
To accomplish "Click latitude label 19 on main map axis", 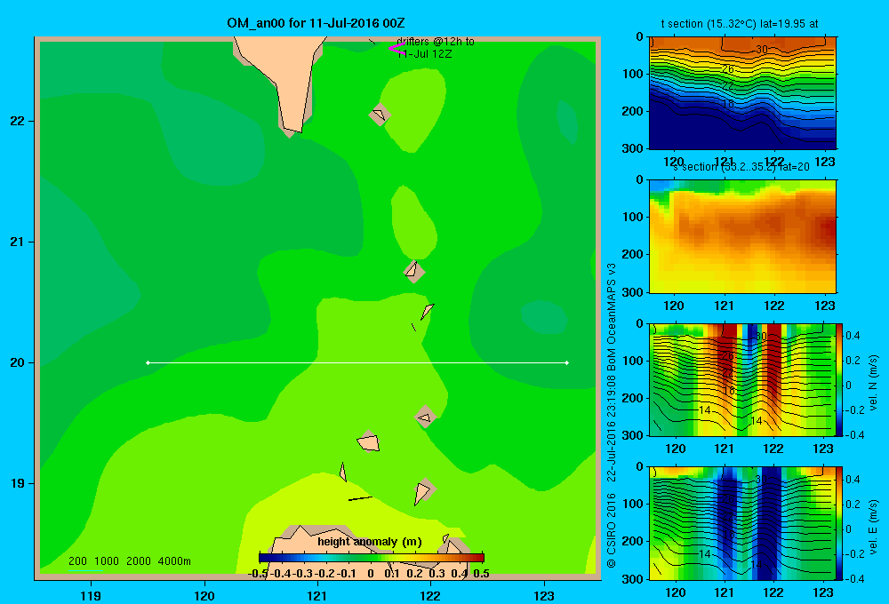I will (17, 483).
